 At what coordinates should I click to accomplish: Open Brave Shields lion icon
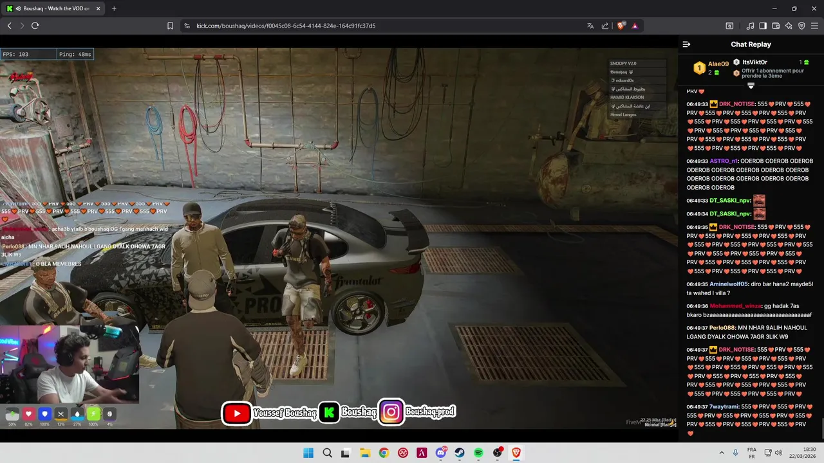coord(621,26)
